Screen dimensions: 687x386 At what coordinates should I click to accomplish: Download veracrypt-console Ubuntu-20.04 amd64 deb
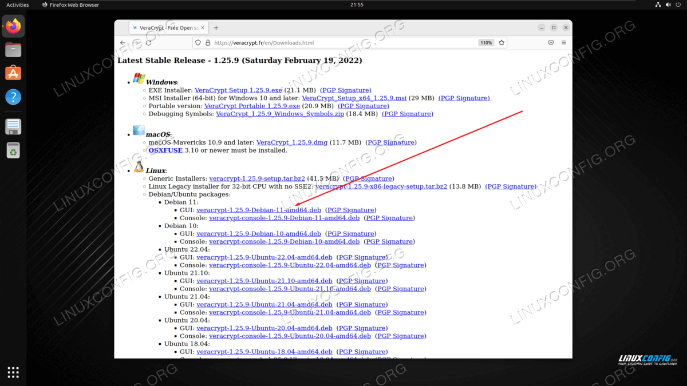290,336
